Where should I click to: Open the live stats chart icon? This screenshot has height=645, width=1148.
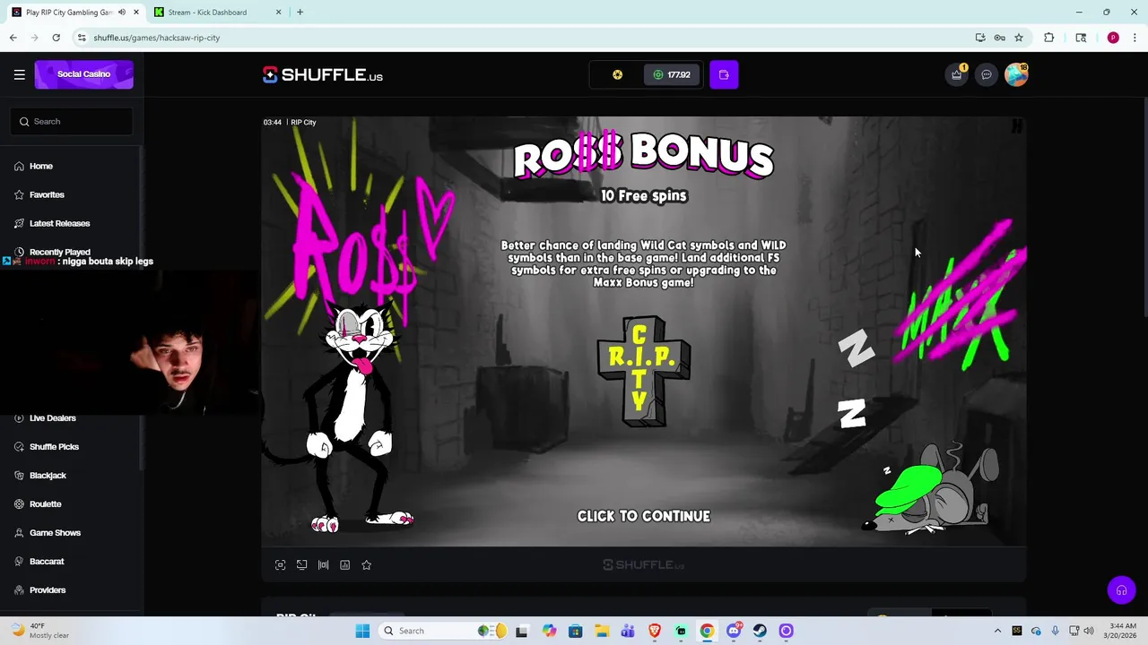[345, 565]
